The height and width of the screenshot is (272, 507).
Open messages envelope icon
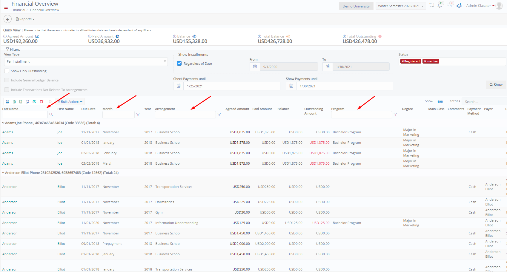tap(449, 6)
